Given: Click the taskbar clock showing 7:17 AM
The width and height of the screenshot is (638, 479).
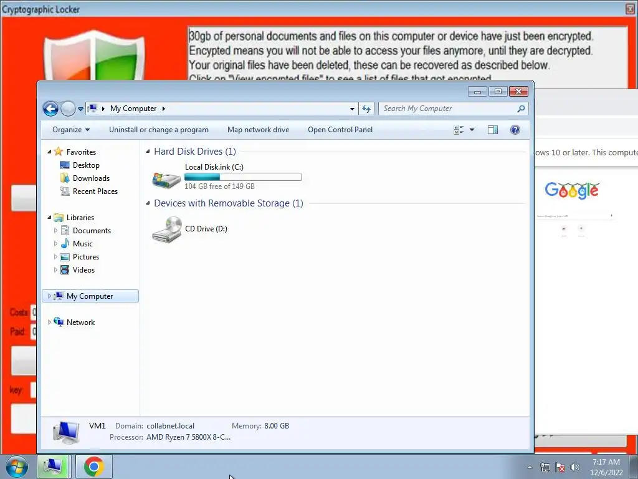Looking at the screenshot, I should click(x=606, y=467).
